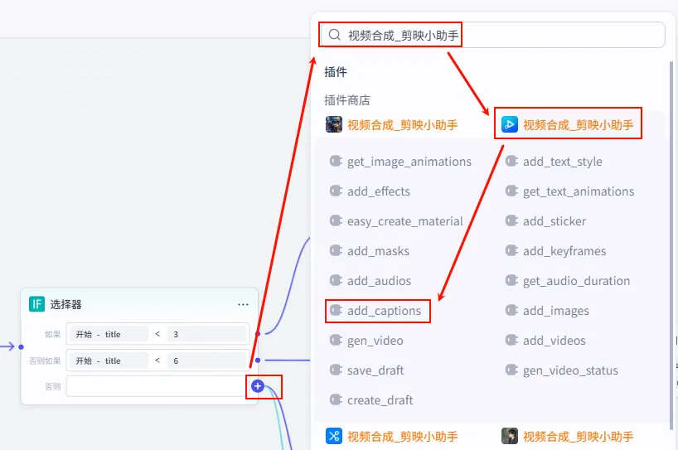
Task: Change the 否则如果 less-than operator
Action: coord(157,360)
